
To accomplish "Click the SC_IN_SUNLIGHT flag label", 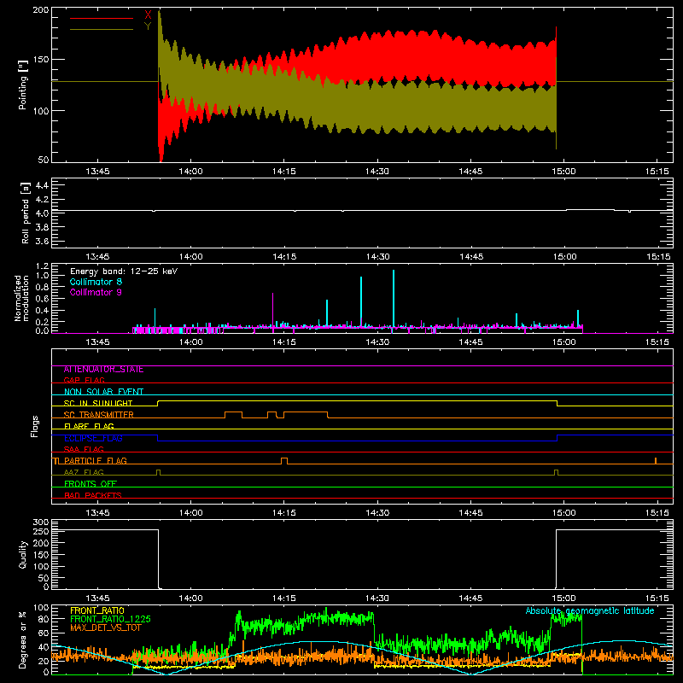I will tap(98, 403).
